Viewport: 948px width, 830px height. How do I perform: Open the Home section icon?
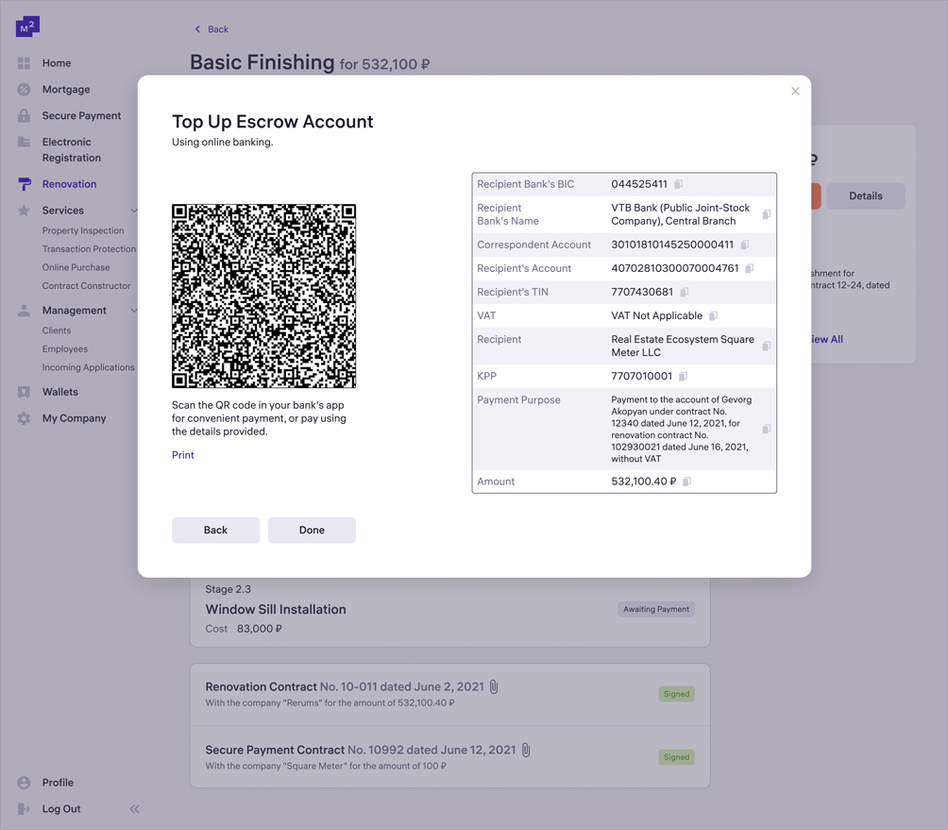(23, 62)
